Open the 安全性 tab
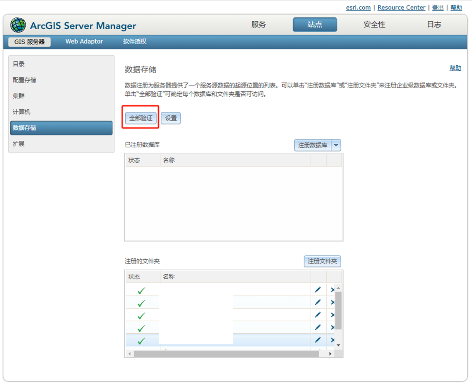The width and height of the screenshot is (472, 383). [374, 25]
